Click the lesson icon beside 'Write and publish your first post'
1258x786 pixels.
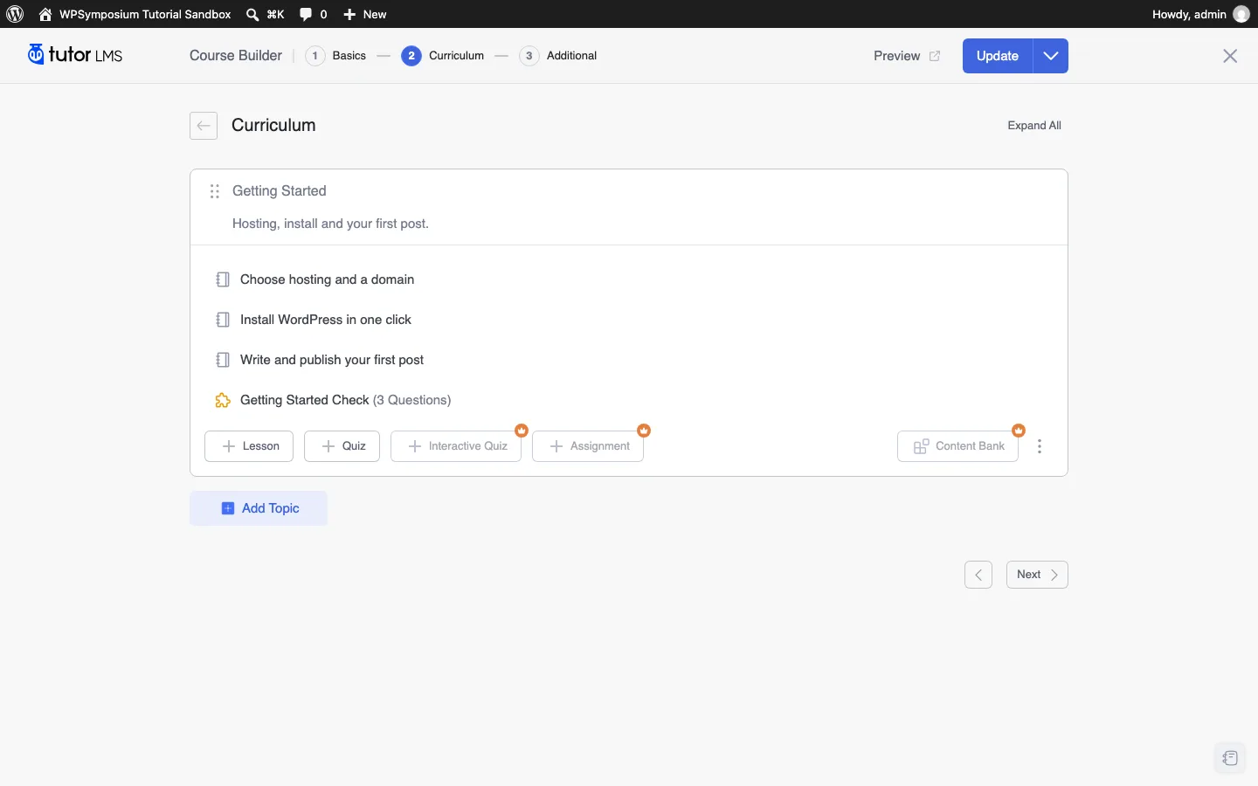(x=223, y=360)
